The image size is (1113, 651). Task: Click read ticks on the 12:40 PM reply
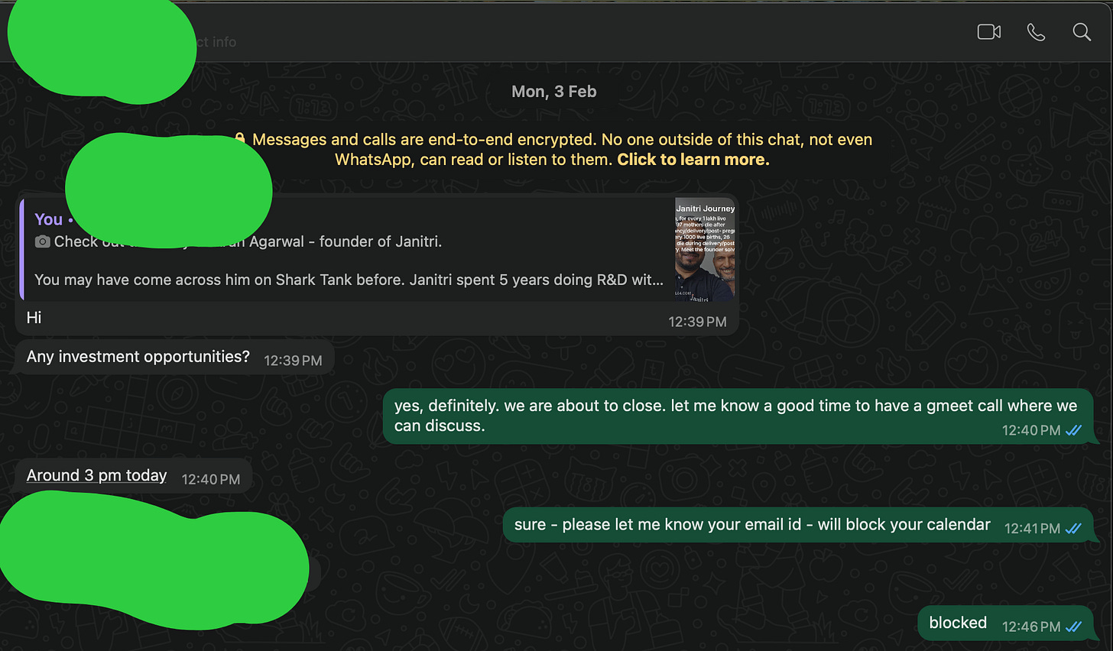(1073, 430)
